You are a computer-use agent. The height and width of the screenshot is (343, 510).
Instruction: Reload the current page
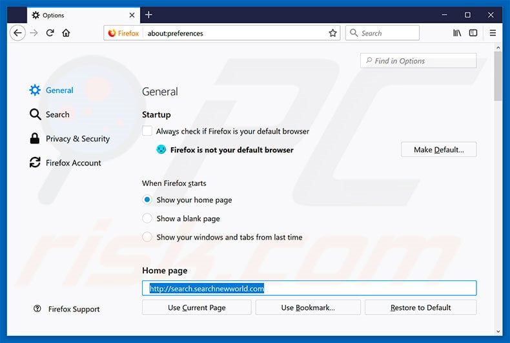pyautogui.click(x=50, y=33)
